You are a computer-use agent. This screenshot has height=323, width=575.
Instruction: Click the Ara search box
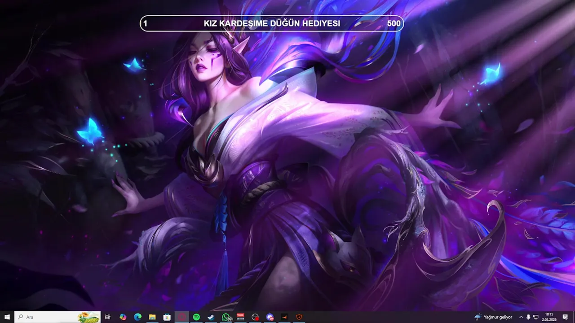click(x=57, y=317)
